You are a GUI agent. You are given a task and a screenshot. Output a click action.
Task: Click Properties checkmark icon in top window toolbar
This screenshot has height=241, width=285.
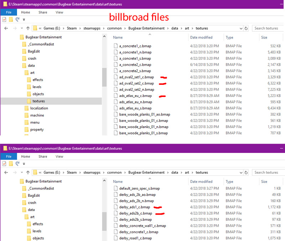[x=4, y=19]
